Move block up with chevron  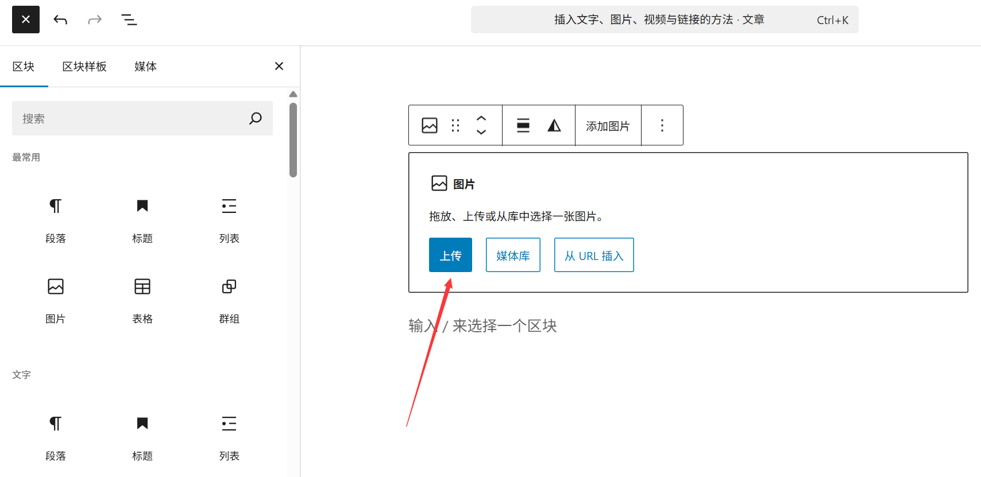point(481,118)
